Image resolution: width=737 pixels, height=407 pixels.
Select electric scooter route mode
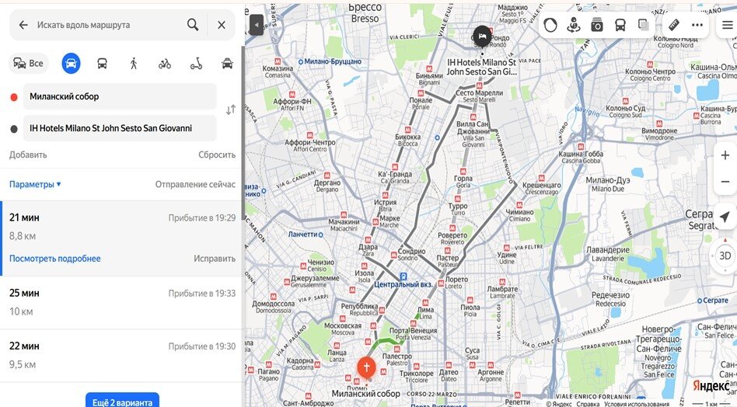click(x=196, y=64)
